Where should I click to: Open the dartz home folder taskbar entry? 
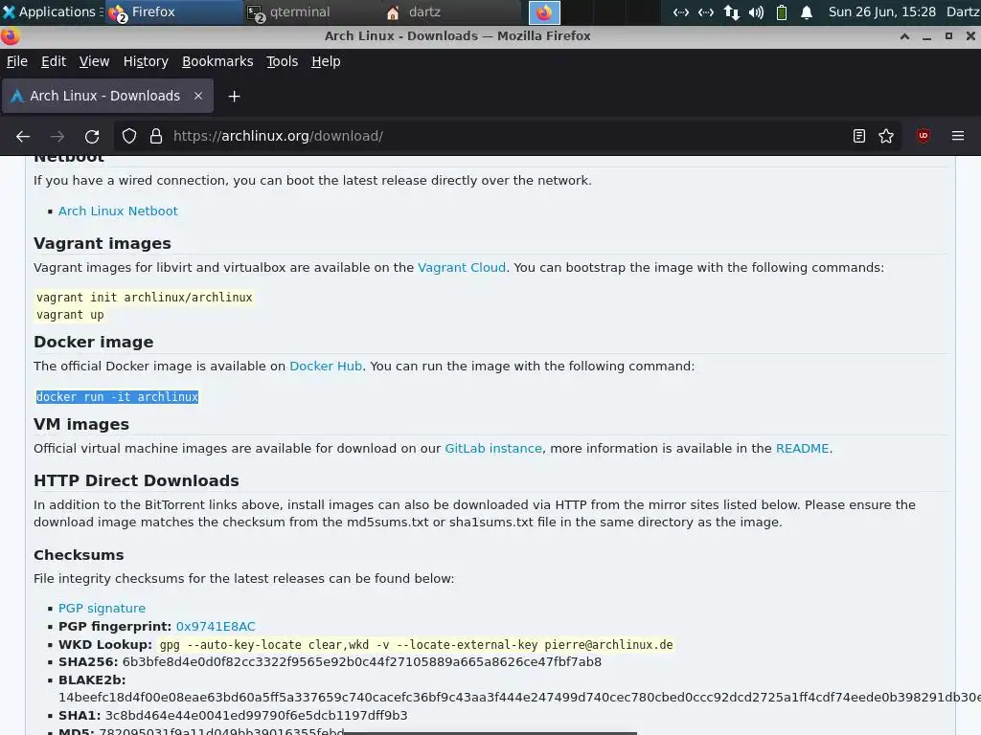[x=451, y=11]
